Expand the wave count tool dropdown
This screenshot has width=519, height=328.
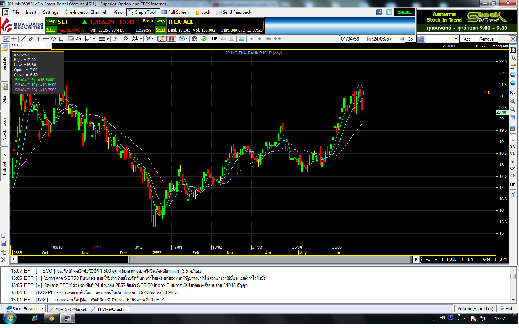point(141,39)
